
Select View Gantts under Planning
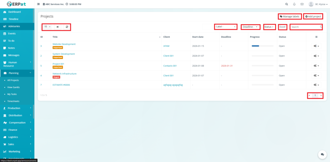[x=14, y=87]
